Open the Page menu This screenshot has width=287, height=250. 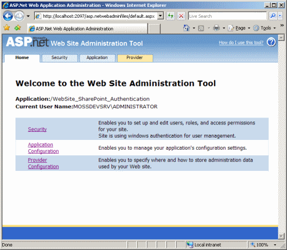[x=239, y=28]
